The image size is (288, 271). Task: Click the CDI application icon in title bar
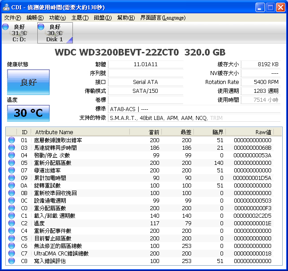[x=6, y=7]
